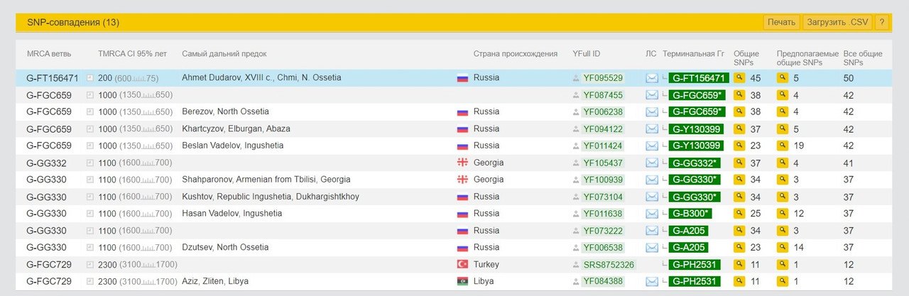909x296 pixels.
Task: Click the Georgia flag in the YF105437 row
Action: click(462, 163)
